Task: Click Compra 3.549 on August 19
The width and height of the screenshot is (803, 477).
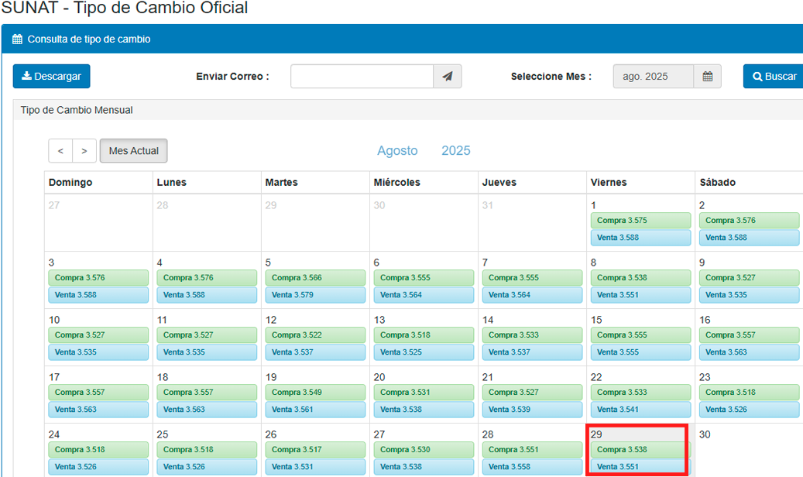Action: click(x=315, y=393)
